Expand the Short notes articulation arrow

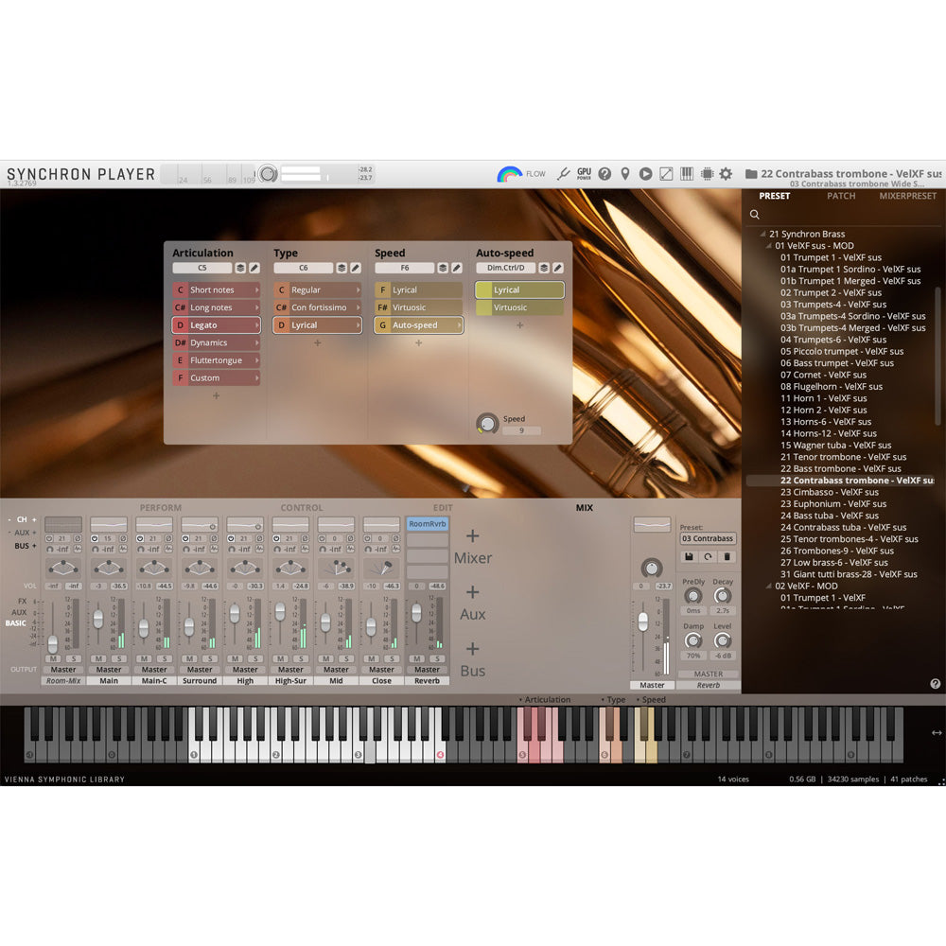pos(256,290)
